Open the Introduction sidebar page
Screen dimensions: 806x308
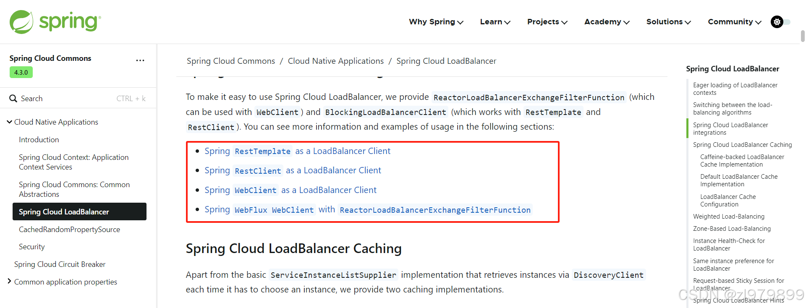[x=39, y=140]
